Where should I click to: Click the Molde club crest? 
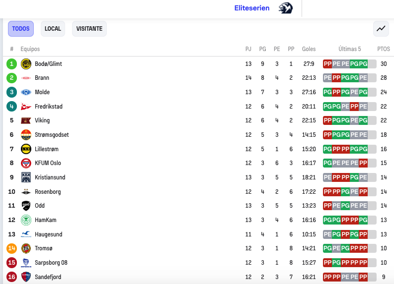pos(26,92)
